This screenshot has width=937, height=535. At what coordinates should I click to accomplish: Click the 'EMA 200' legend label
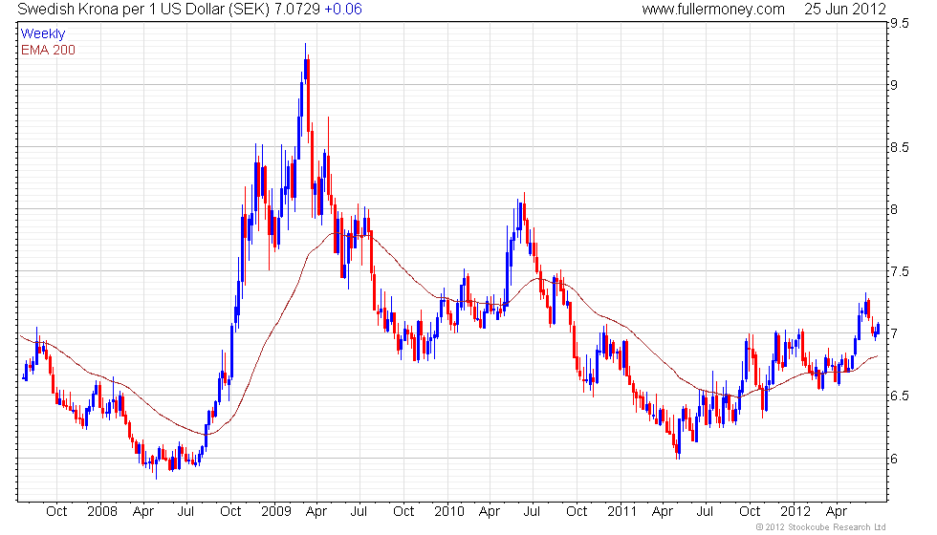(49, 50)
